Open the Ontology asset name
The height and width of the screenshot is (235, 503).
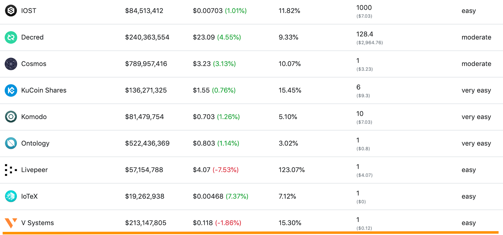click(x=35, y=143)
